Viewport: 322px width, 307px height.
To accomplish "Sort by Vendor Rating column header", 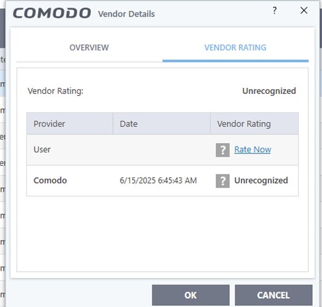I will point(254,124).
